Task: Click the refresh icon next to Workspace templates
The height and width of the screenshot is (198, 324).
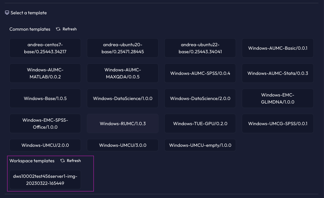Action: [x=63, y=161]
